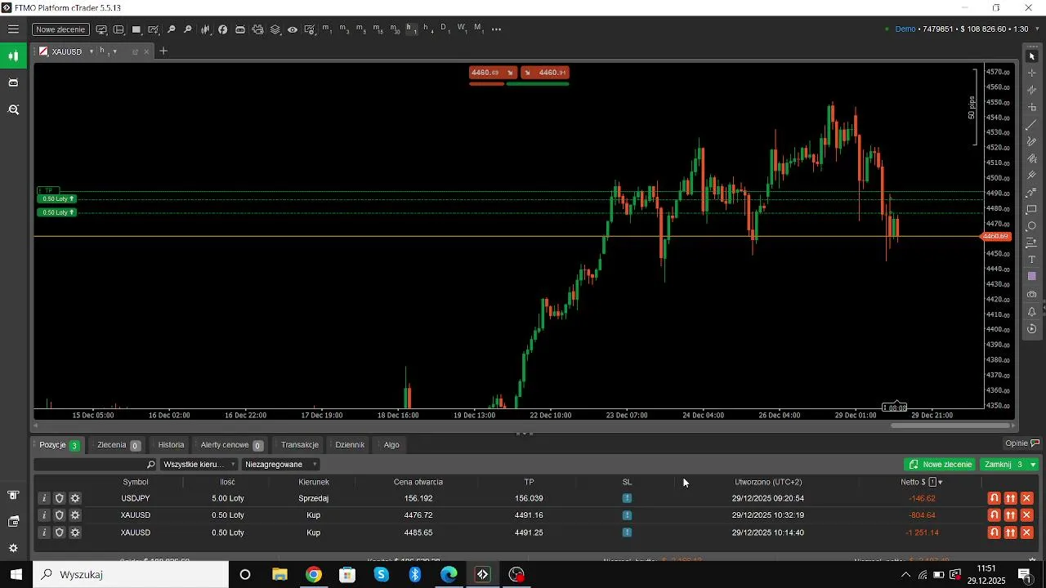Click the buy 4460.91 button
The height and width of the screenshot is (588, 1046).
545,73
